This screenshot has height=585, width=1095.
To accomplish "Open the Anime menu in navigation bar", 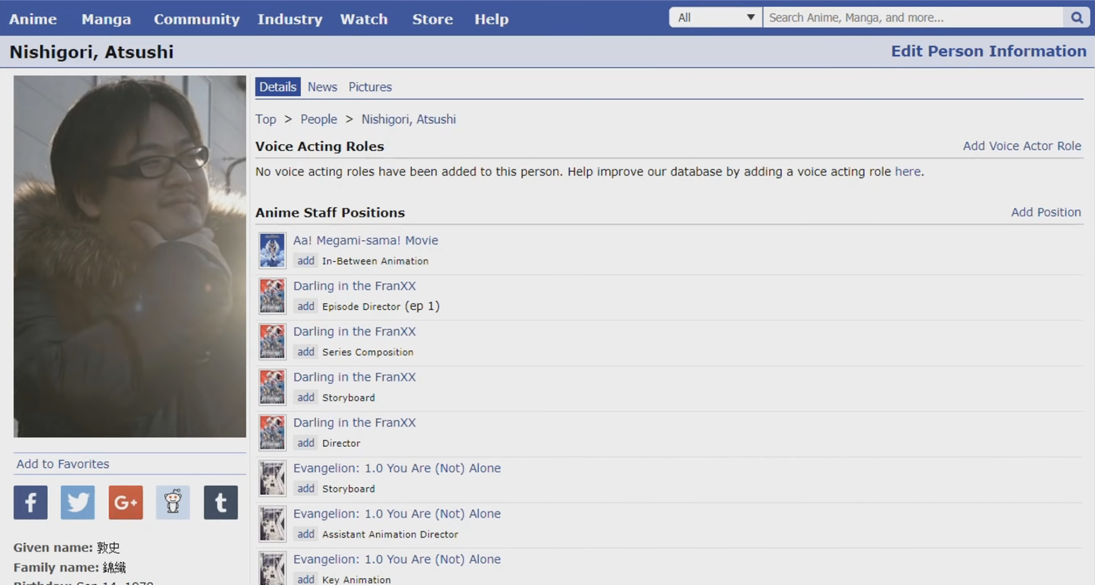I will pos(33,19).
